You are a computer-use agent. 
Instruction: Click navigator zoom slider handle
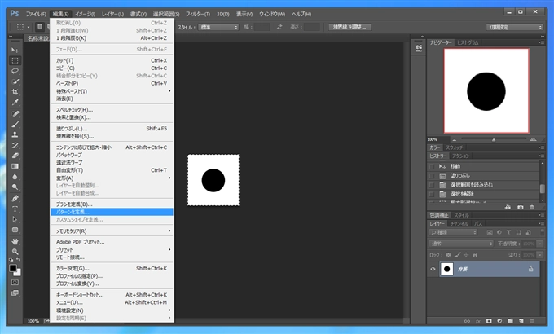[494, 139]
